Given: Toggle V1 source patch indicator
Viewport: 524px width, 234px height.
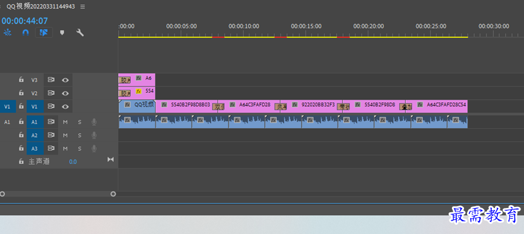Looking at the screenshot, I should coord(7,106).
